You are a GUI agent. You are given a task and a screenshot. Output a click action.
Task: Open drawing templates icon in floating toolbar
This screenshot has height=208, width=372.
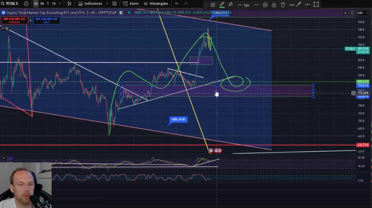click(x=213, y=4)
